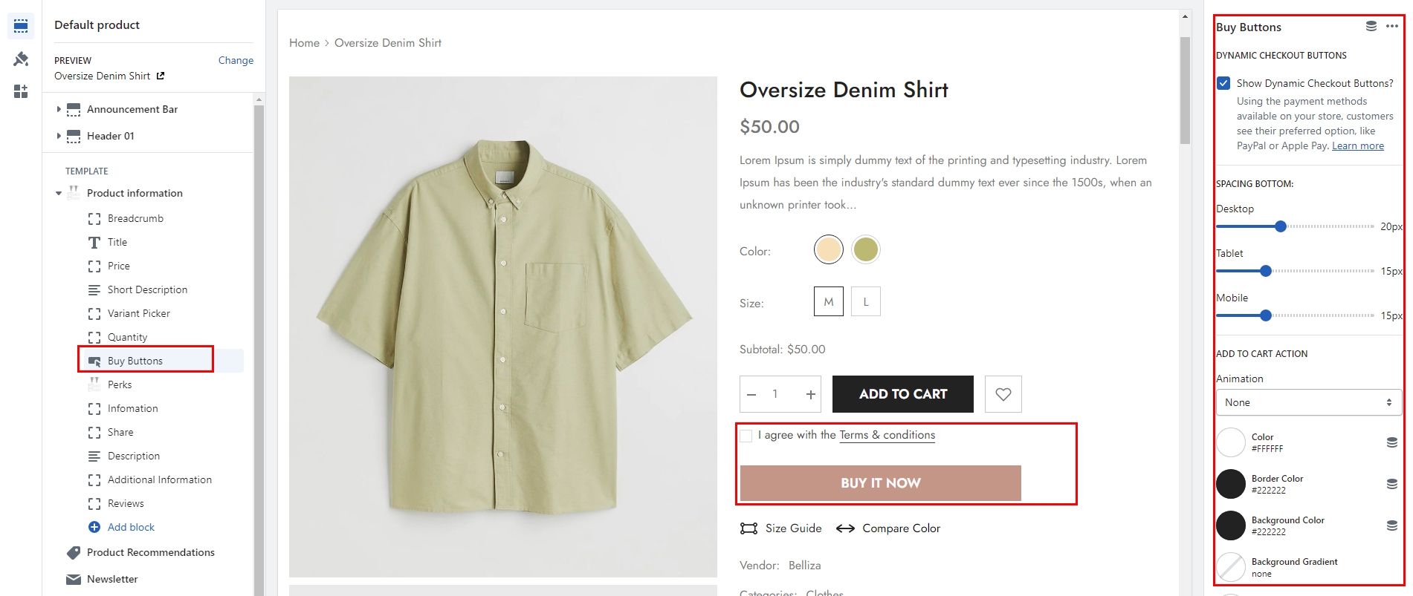Select the Variant Picker block
1413x596 pixels.
(138, 313)
